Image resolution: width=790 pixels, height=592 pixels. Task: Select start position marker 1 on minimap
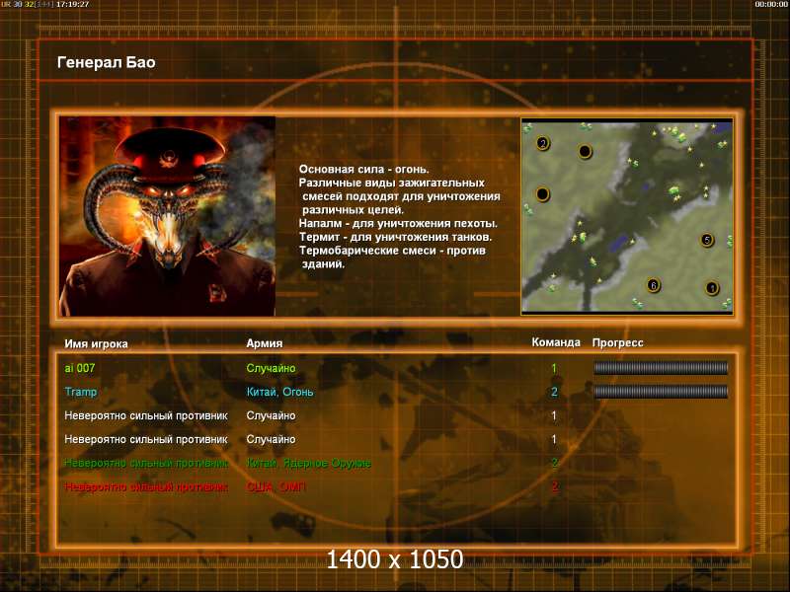pos(711,288)
